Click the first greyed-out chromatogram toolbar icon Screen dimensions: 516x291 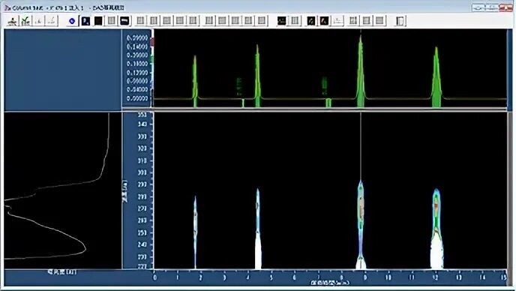click(x=39, y=21)
